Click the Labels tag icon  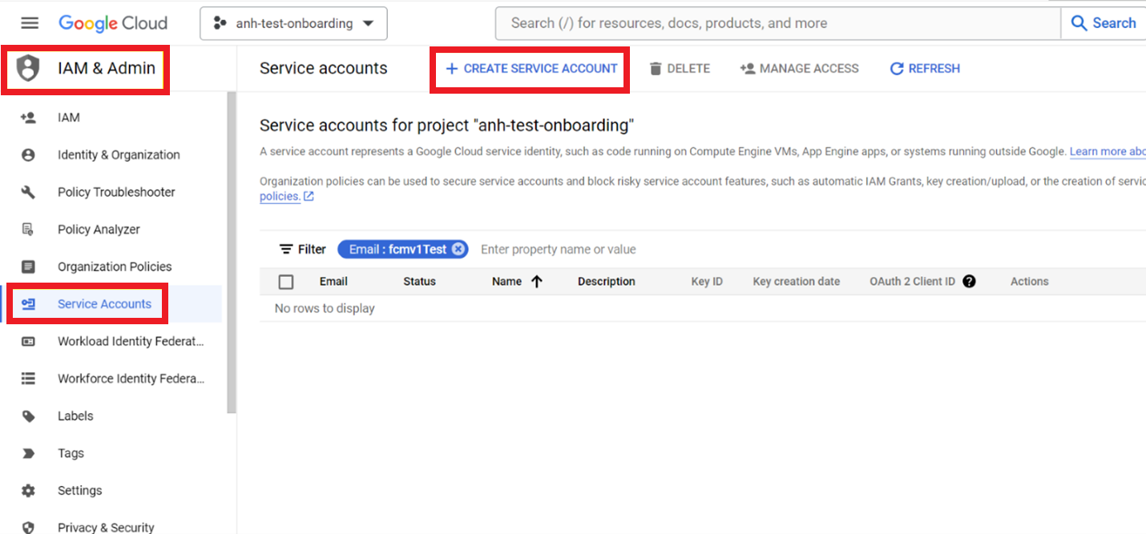(x=28, y=416)
